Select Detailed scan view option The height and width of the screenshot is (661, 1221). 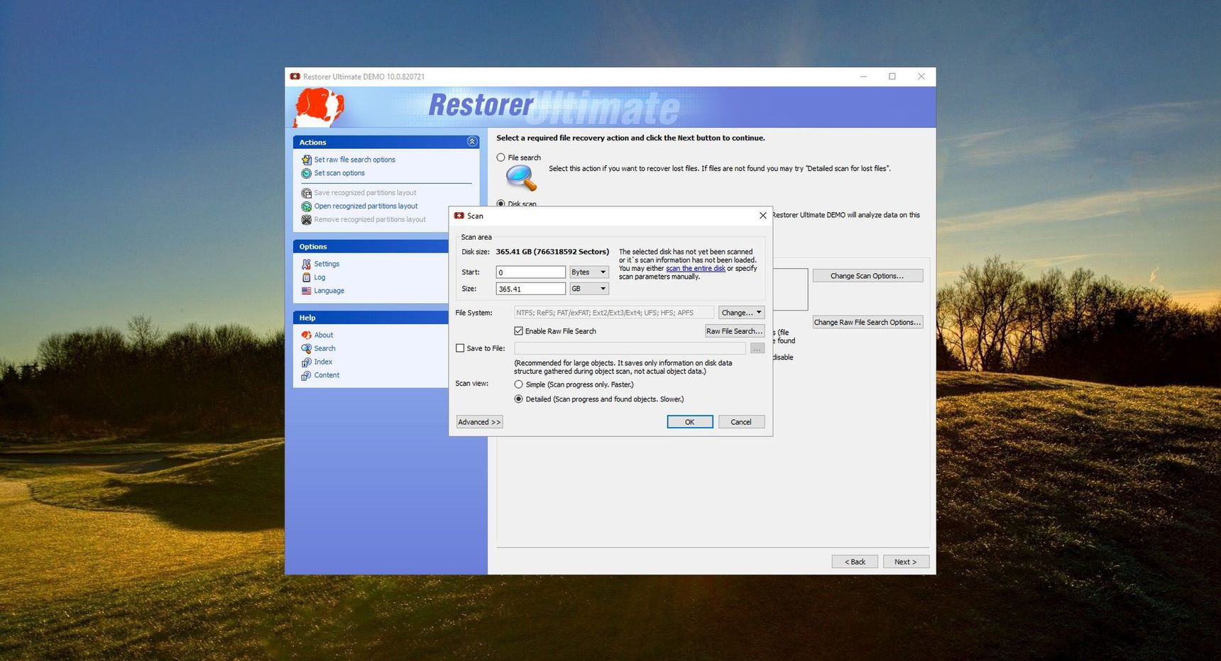tap(519, 399)
